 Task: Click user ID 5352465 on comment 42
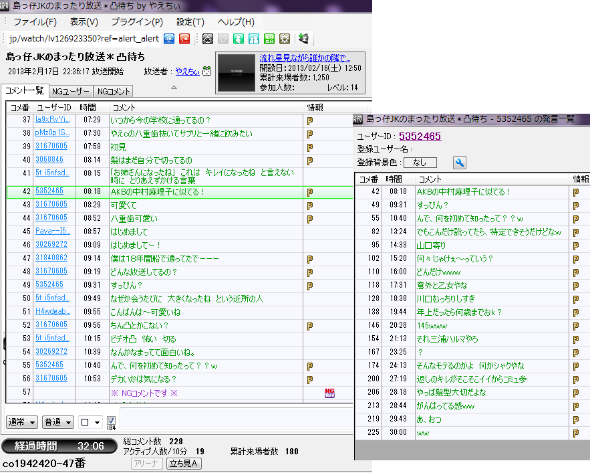(x=49, y=191)
